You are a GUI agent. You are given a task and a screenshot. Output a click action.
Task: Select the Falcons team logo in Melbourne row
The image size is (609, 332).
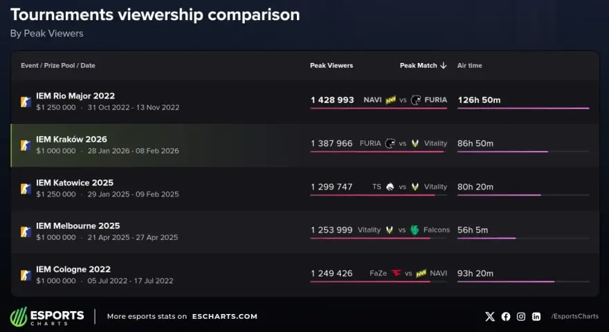click(x=415, y=230)
